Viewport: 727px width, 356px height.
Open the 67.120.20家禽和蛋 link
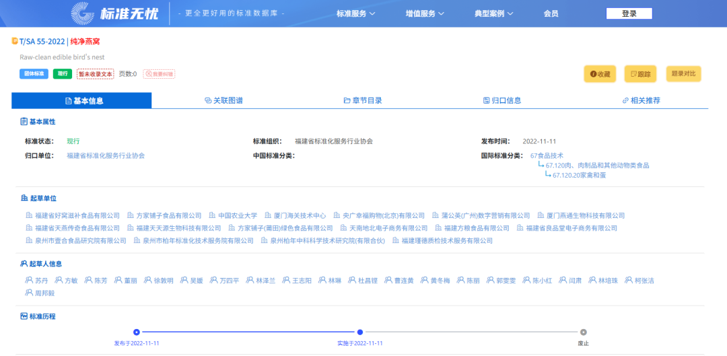click(579, 175)
